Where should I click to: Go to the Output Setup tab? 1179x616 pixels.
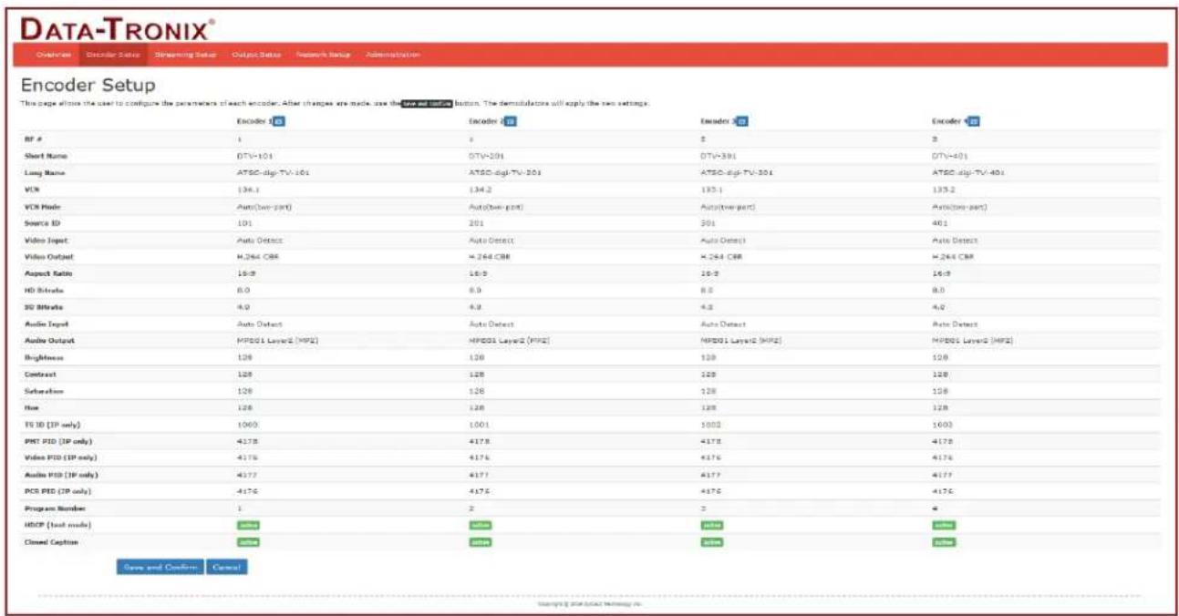point(255,55)
